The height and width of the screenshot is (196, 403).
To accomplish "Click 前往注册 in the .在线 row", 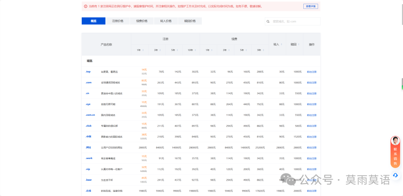I will pos(312,191).
